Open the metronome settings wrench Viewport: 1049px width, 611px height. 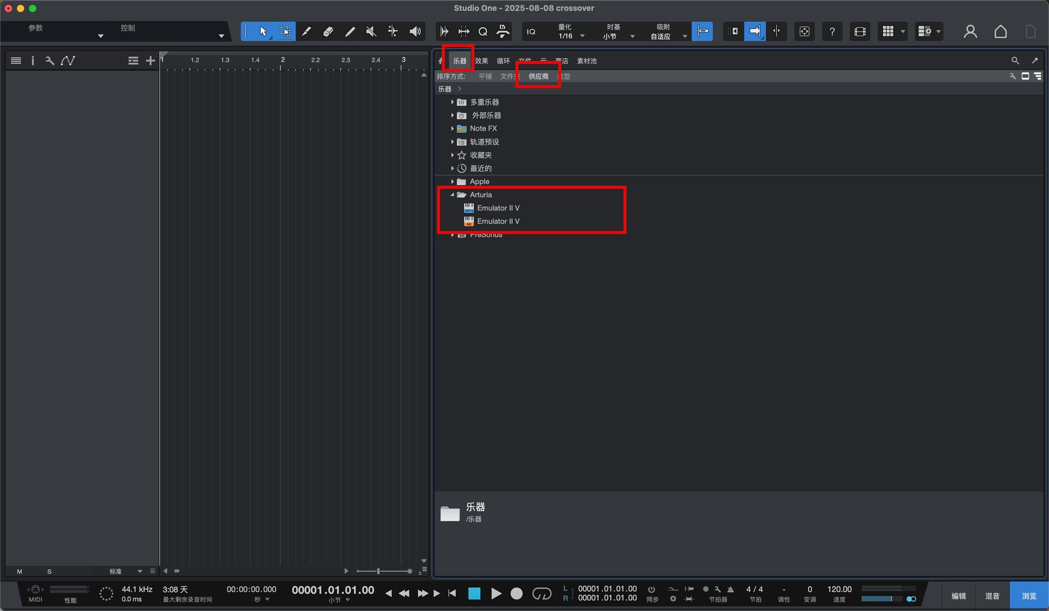pos(717,590)
